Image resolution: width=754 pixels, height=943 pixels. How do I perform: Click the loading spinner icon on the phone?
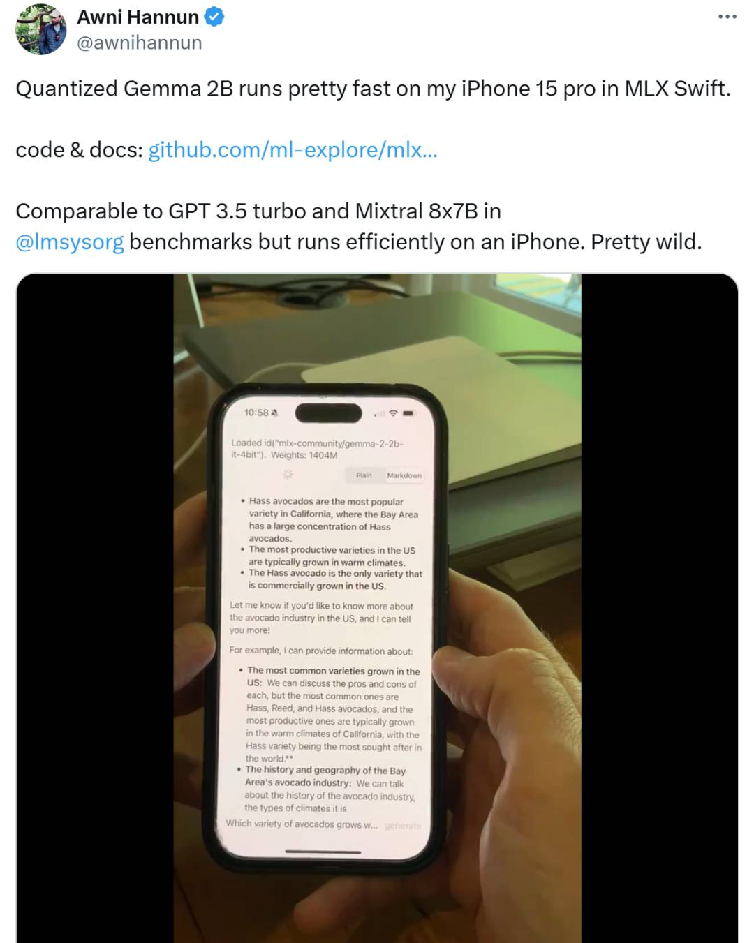pos(288,475)
